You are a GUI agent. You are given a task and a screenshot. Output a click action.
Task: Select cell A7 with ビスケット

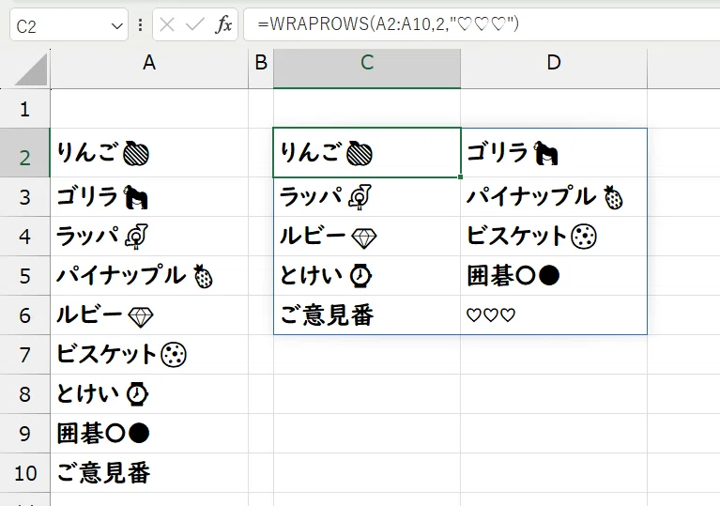pos(149,355)
